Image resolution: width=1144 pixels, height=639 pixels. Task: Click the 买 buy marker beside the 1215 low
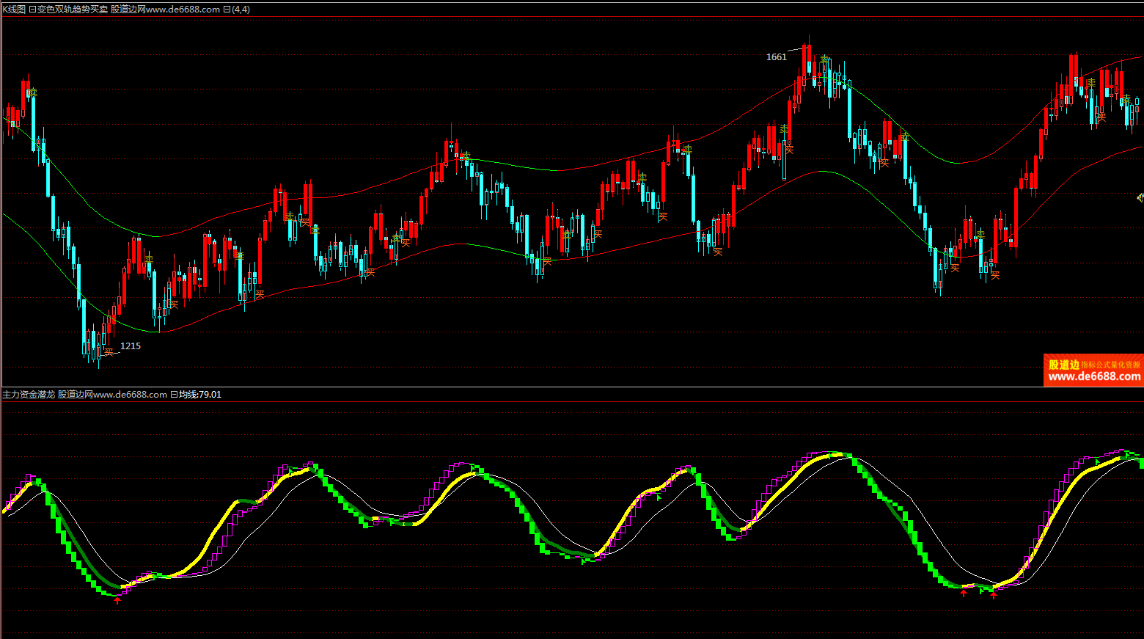(109, 353)
